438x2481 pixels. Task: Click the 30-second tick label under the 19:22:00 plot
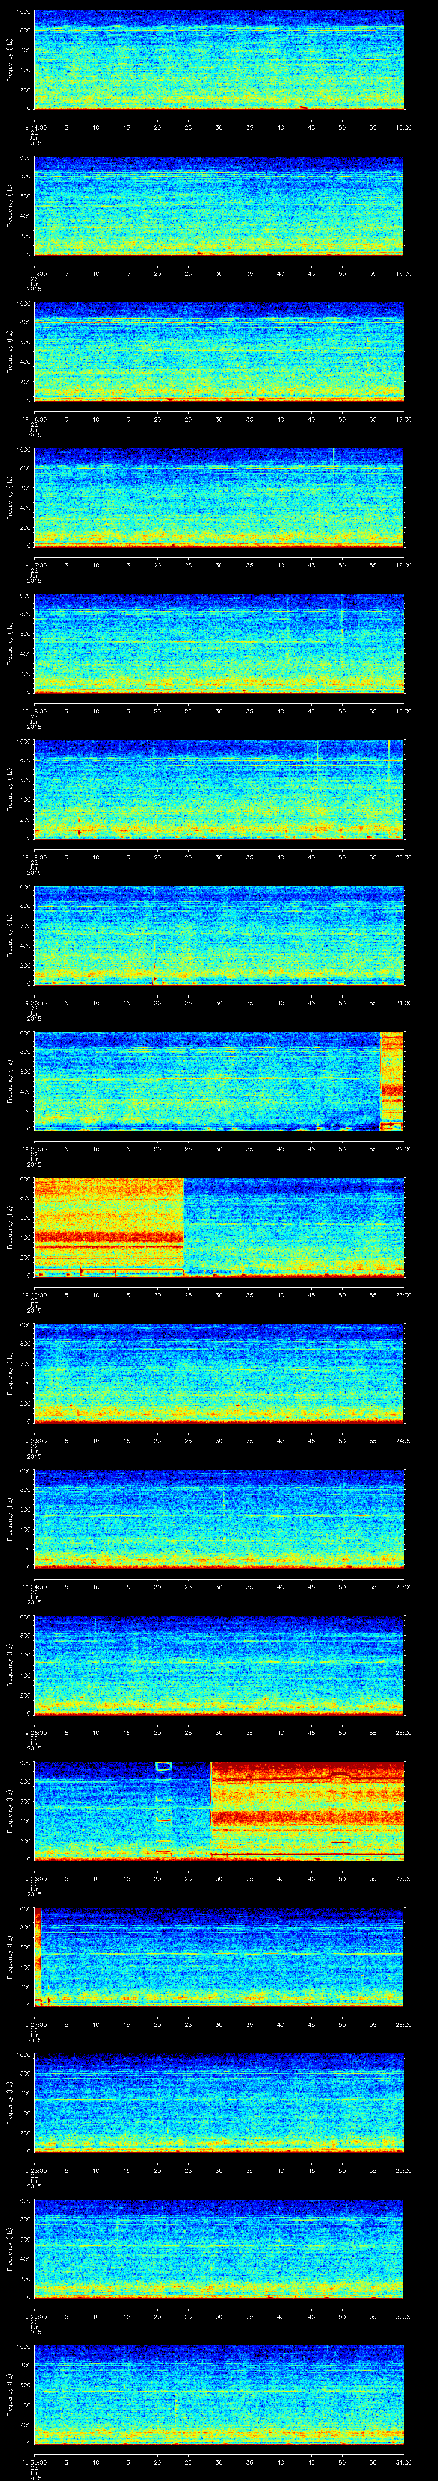click(219, 1295)
